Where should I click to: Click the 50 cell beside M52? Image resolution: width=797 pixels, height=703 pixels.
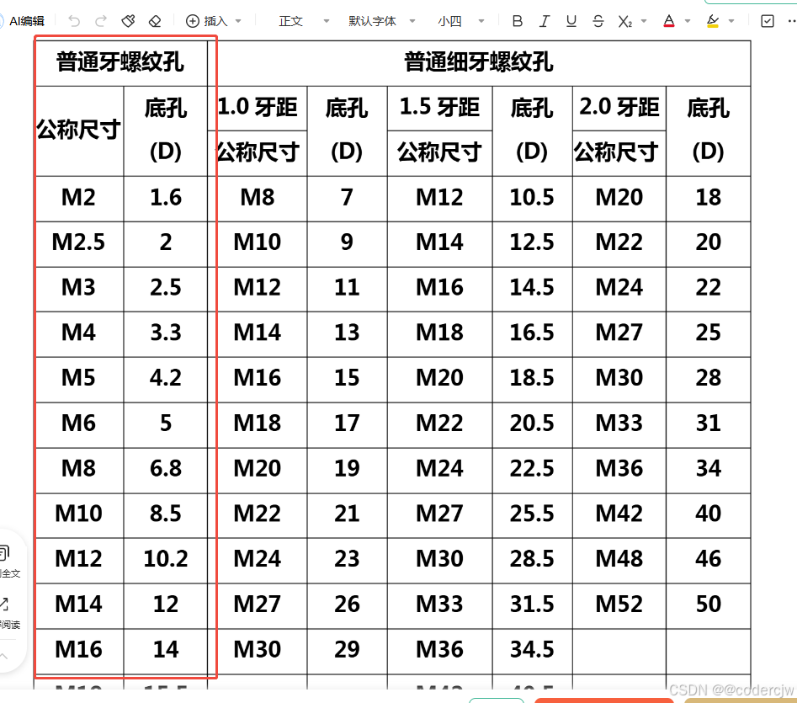(x=709, y=604)
